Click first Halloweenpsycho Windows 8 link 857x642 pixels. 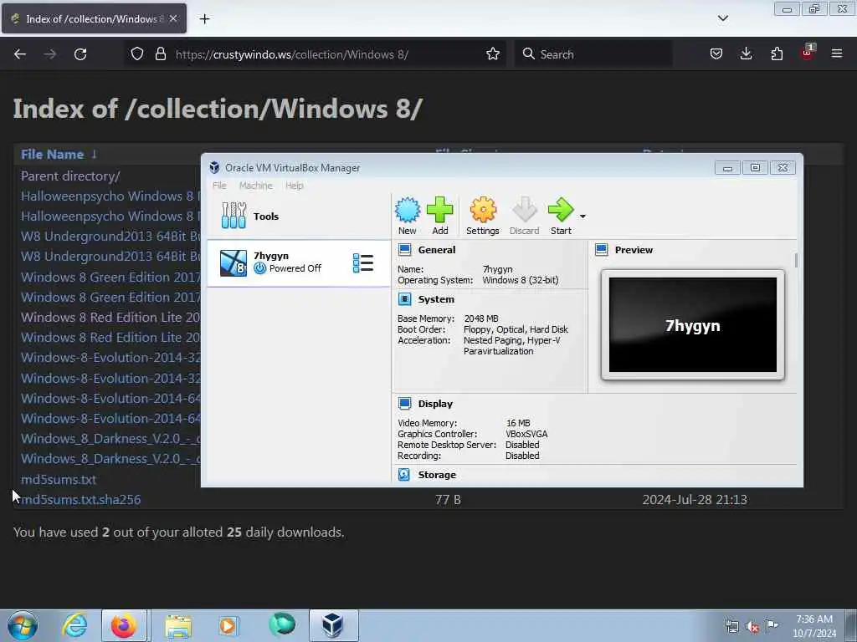[111, 196]
